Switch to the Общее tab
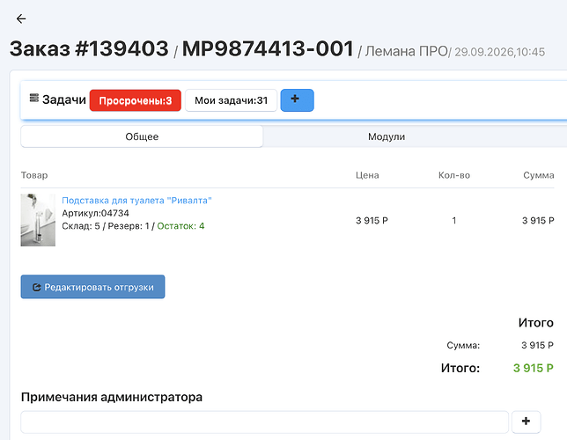 pyautogui.click(x=142, y=136)
